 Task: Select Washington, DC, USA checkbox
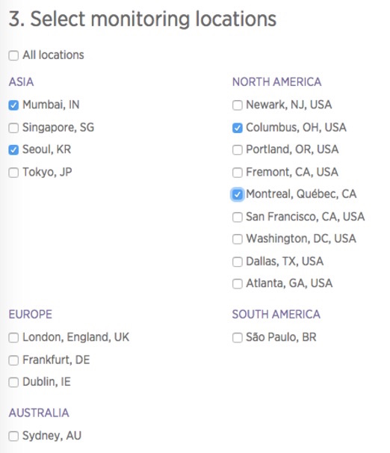tap(238, 239)
